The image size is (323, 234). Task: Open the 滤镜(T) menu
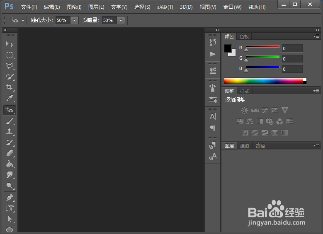(x=165, y=7)
